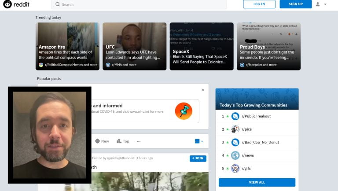The width and height of the screenshot is (338, 191).
Task: Focus the Search input field
Action: tap(139, 4)
